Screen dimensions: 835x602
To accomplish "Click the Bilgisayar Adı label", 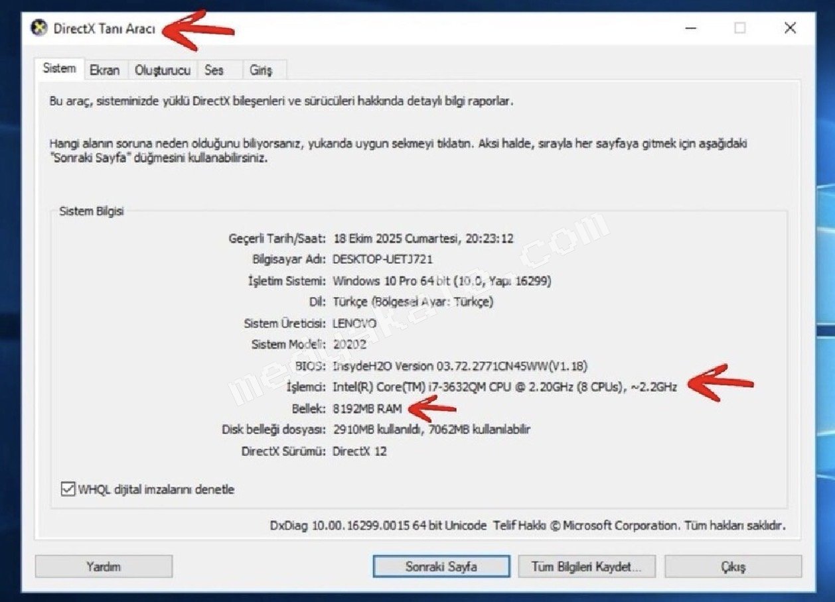I will (x=289, y=259).
